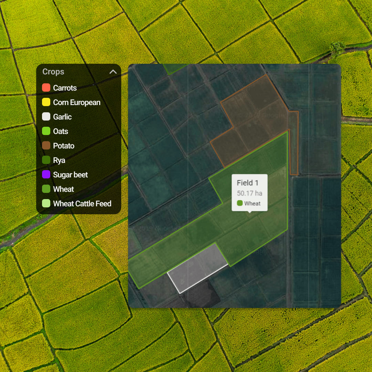Choose the dark green Rya swatch
Screen dimensions: 372x372
46,160
